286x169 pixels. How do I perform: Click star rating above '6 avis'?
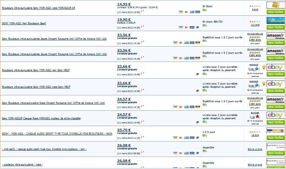pos(255,6)
